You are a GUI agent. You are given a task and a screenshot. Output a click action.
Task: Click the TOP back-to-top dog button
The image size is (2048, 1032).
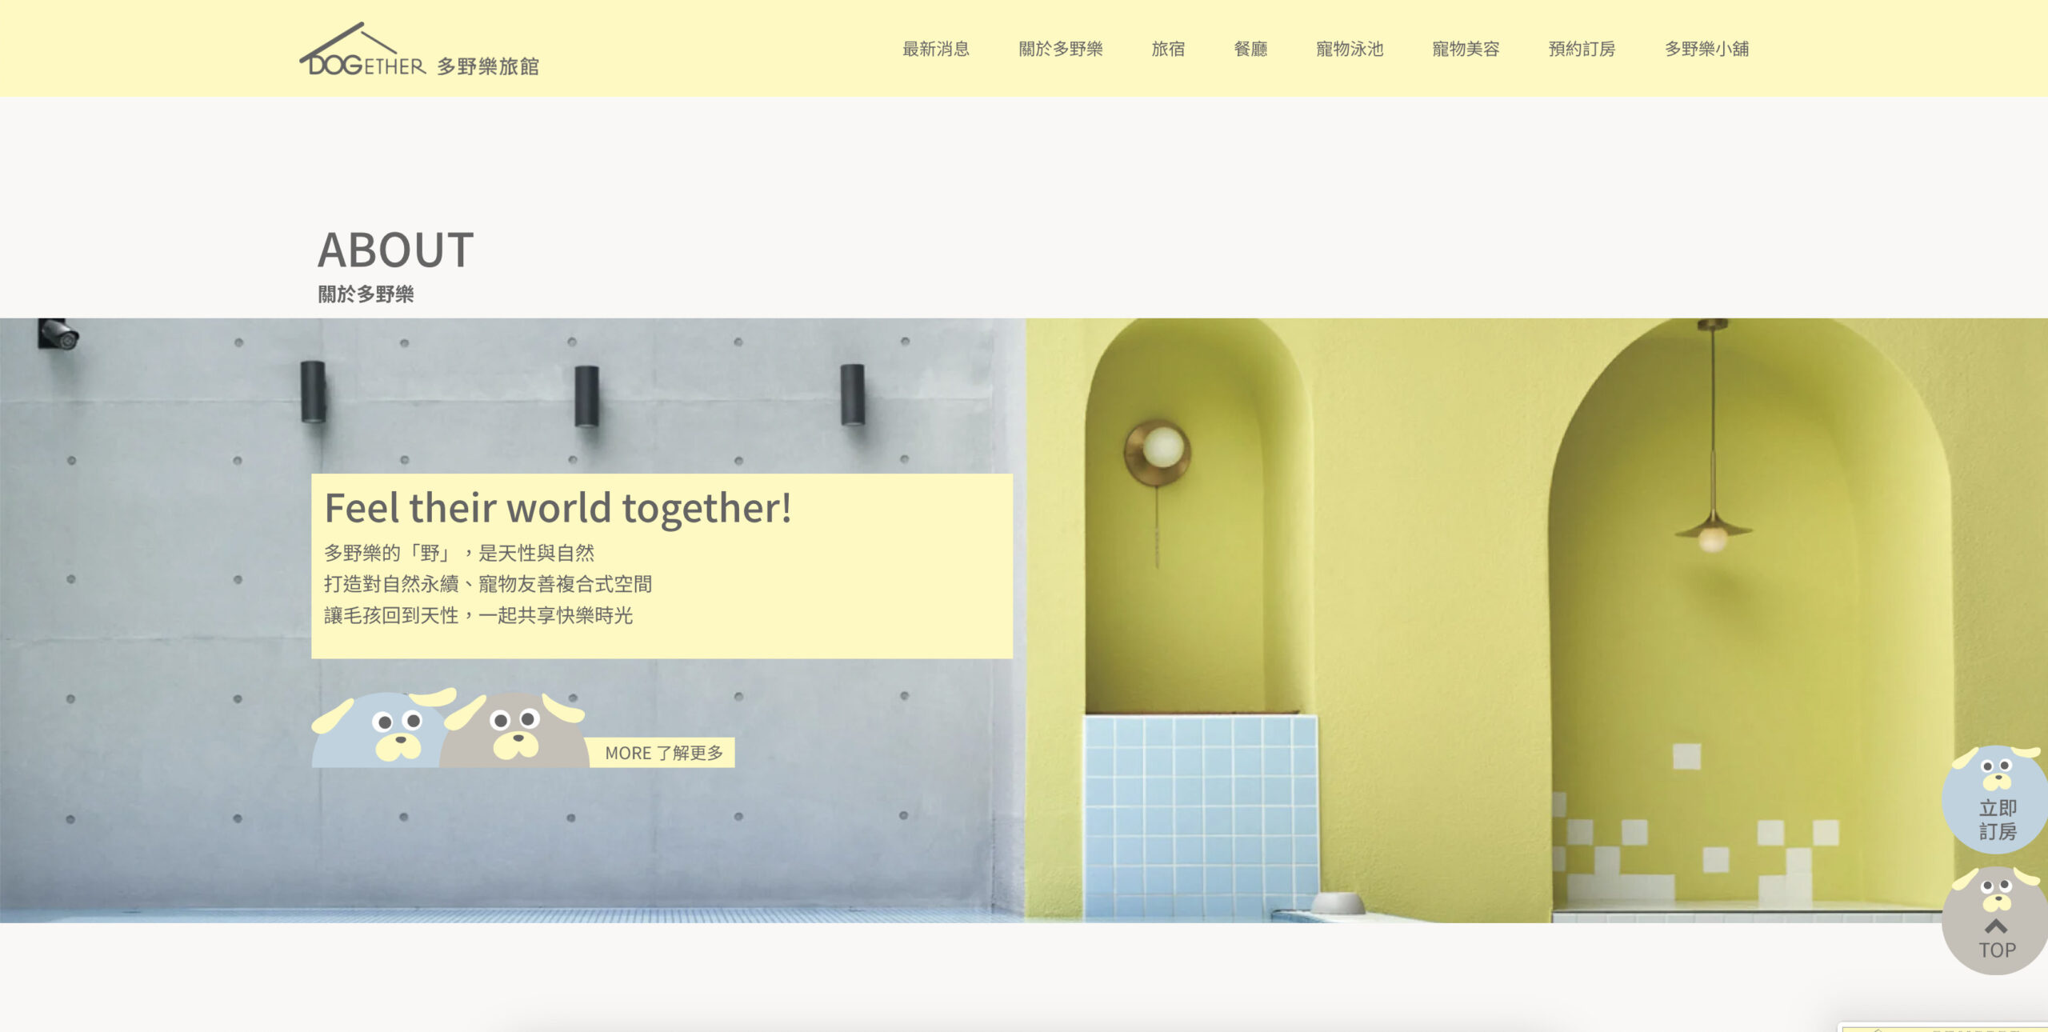[1997, 920]
